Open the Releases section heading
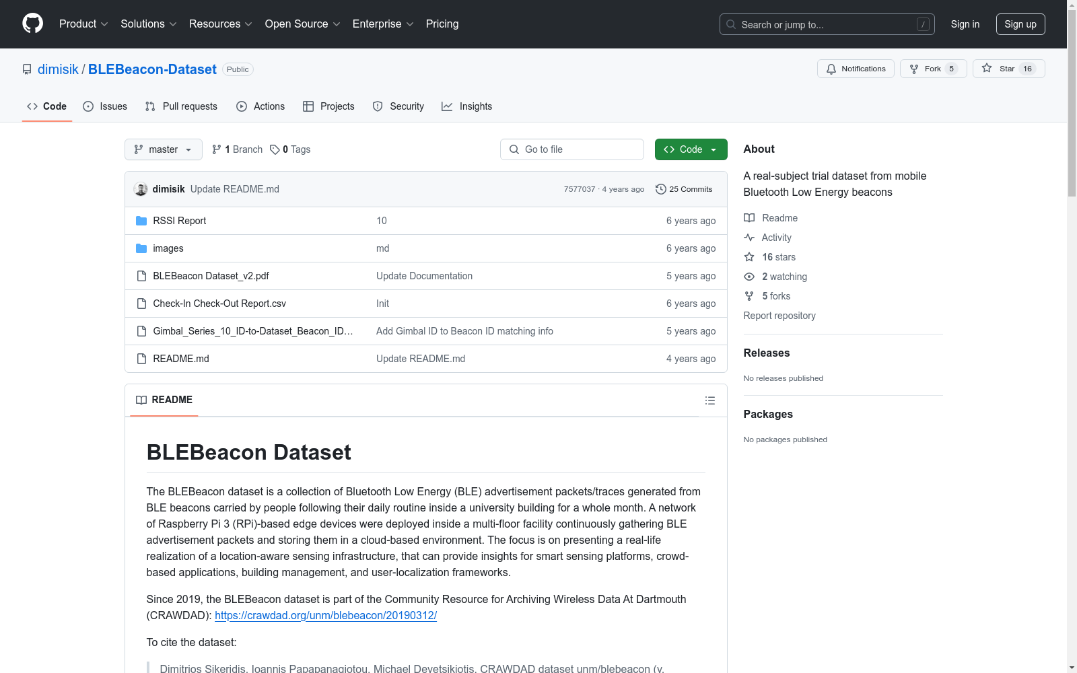 767,353
